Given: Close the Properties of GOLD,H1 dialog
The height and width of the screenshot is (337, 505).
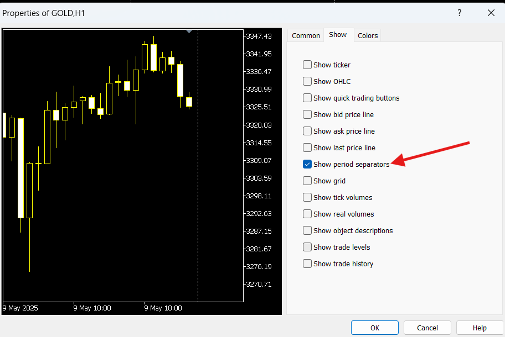Looking at the screenshot, I should 491,13.
